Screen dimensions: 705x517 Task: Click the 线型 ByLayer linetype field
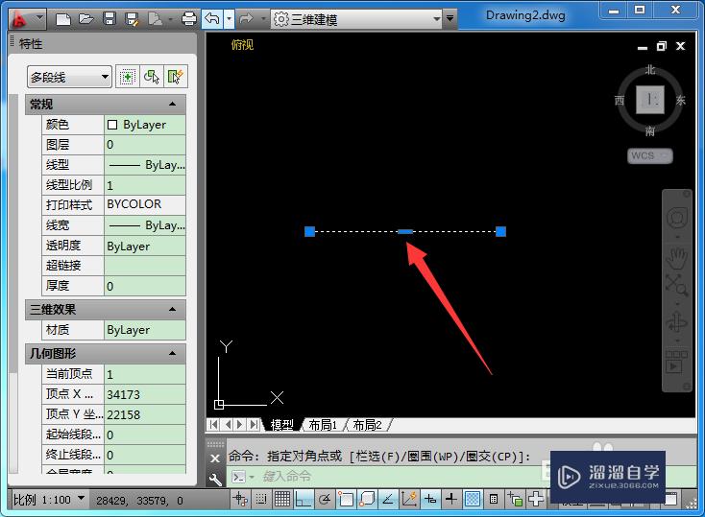(145, 165)
